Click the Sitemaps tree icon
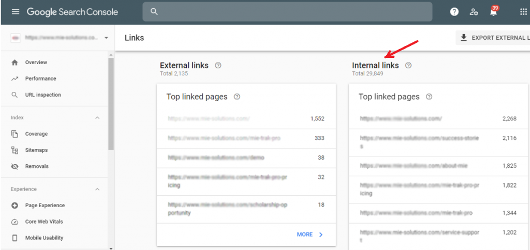Image resolution: width=530 pixels, height=250 pixels. tap(14, 150)
